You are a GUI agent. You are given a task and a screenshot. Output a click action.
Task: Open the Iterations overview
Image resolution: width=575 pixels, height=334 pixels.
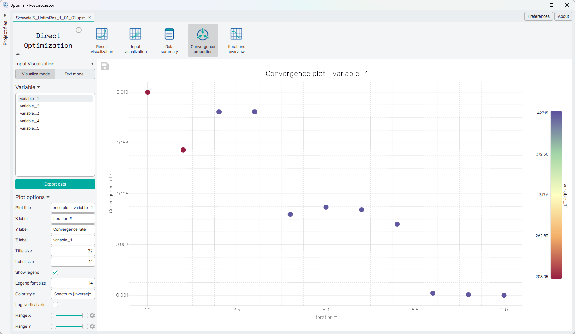pos(236,40)
